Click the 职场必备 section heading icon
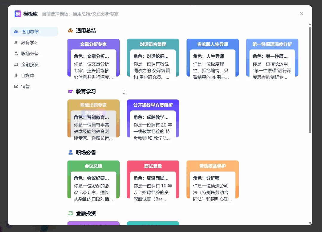The image size is (322, 232). [x=71, y=152]
